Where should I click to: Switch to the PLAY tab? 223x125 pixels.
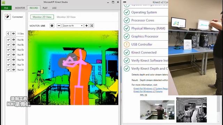pyautogui.click(x=45, y=8)
